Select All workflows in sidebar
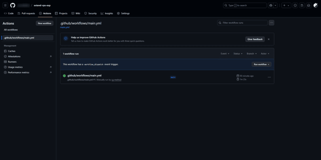The image size is (321, 160). click(11, 30)
